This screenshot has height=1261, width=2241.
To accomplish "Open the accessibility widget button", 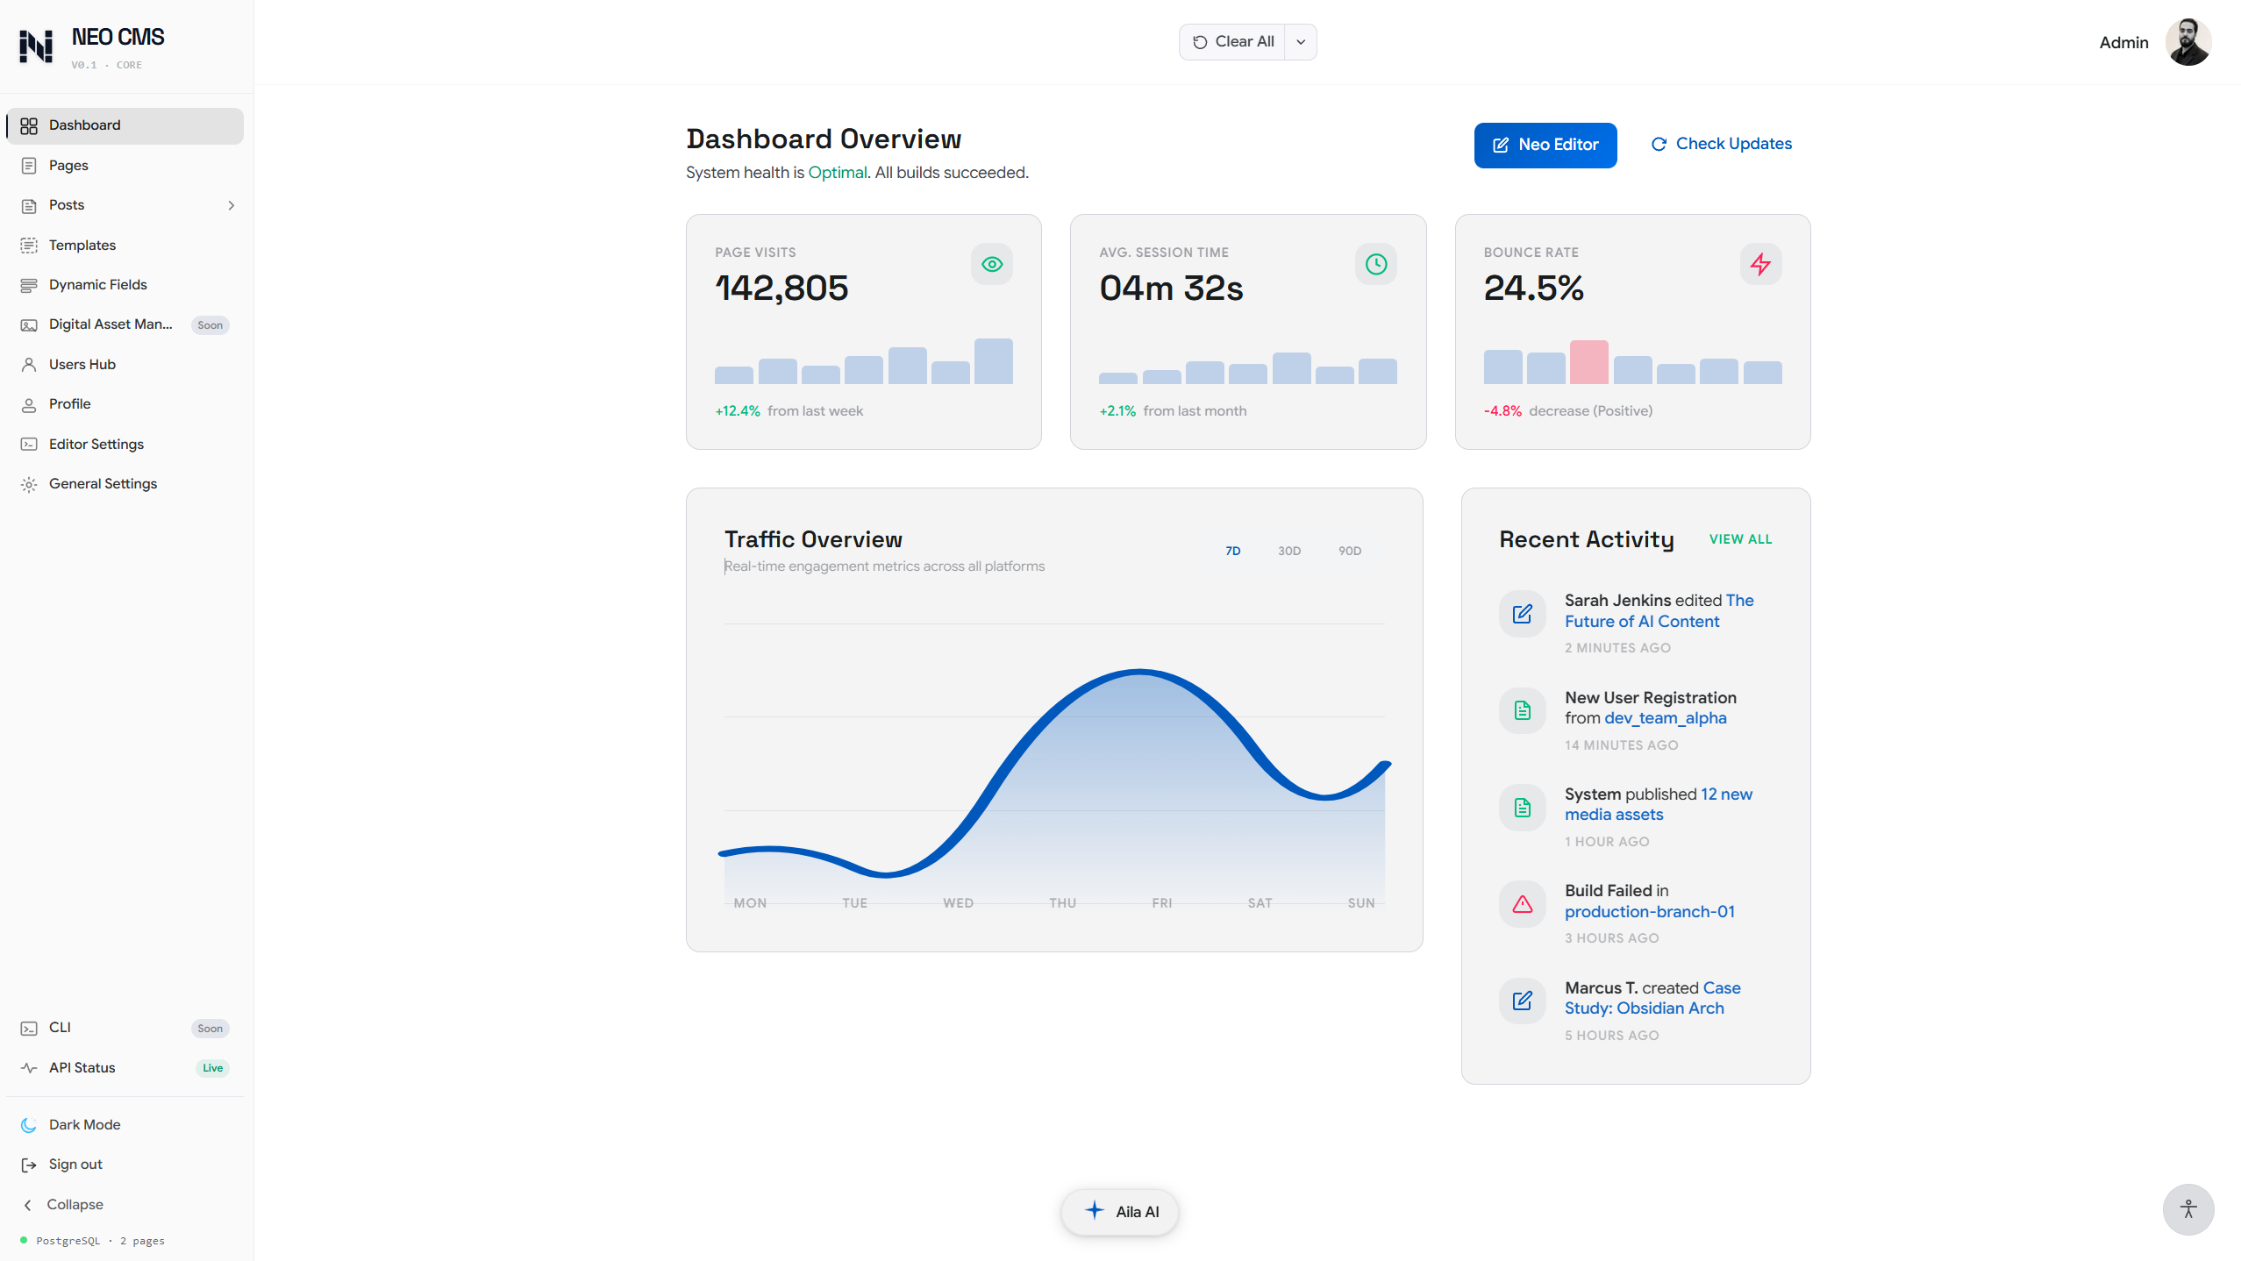I will click(2187, 1209).
